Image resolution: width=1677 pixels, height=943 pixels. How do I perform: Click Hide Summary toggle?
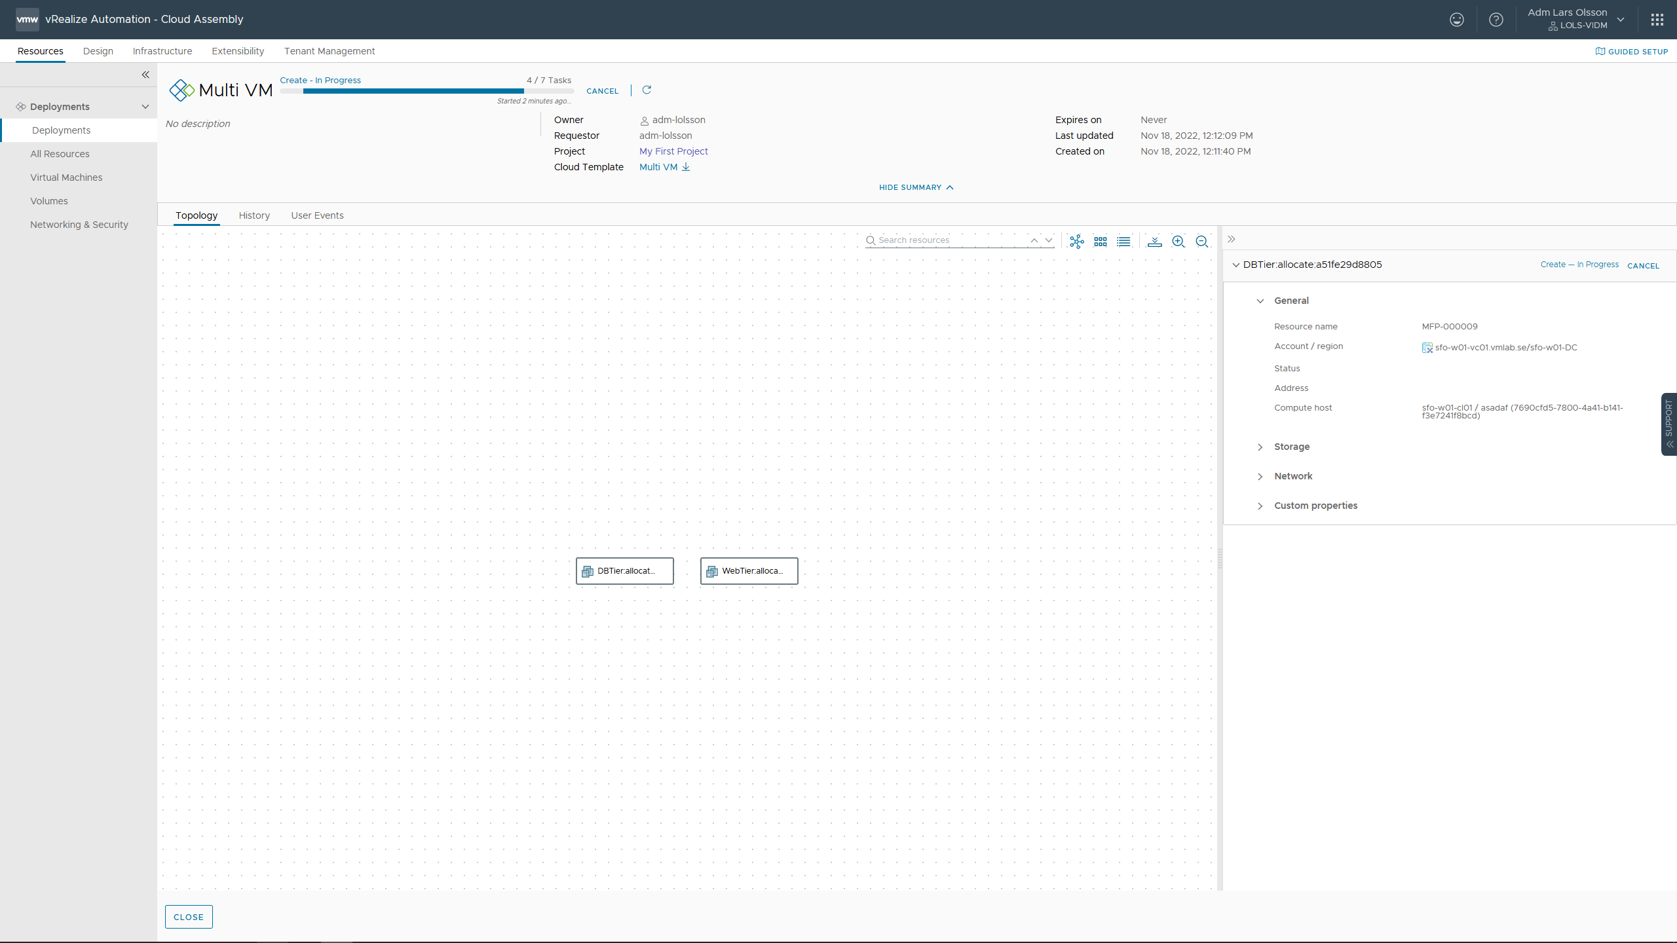916,187
